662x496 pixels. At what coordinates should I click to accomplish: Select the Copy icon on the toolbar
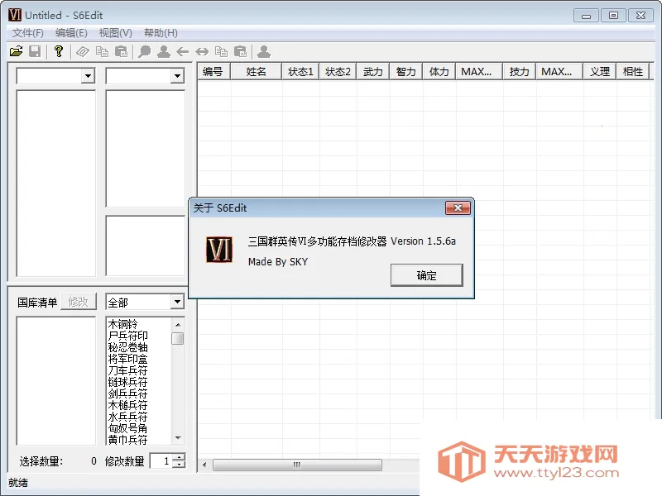[103, 51]
